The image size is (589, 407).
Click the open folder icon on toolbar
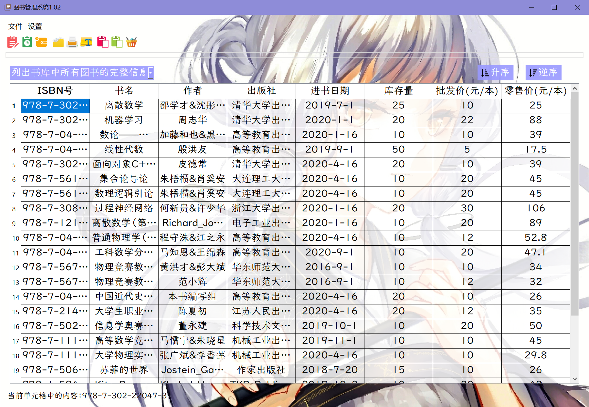tap(58, 42)
